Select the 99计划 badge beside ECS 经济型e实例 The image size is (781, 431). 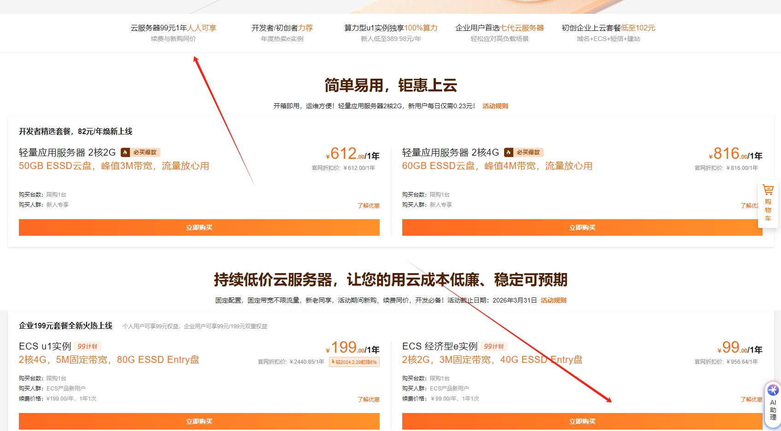[x=493, y=346]
